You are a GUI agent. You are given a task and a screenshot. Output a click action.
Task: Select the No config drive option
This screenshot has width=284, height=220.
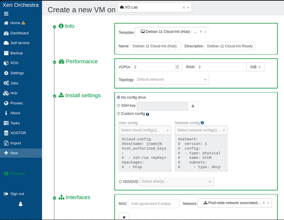point(118,97)
